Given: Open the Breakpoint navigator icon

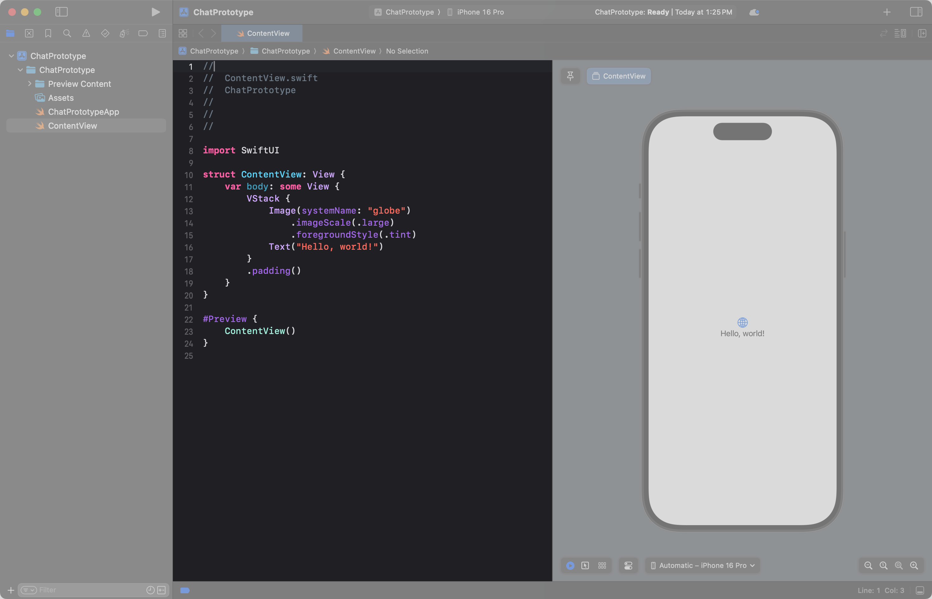Looking at the screenshot, I should point(143,34).
